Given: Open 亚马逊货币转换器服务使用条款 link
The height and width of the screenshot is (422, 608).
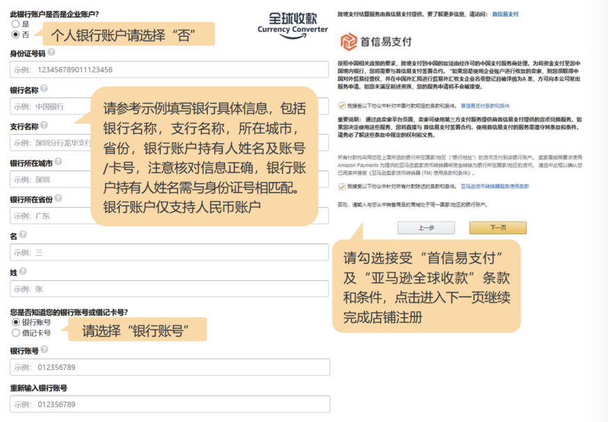Looking at the screenshot, I should point(495,186).
